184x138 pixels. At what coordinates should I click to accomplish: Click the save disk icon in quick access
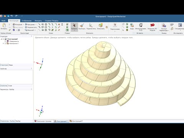point(8,16)
